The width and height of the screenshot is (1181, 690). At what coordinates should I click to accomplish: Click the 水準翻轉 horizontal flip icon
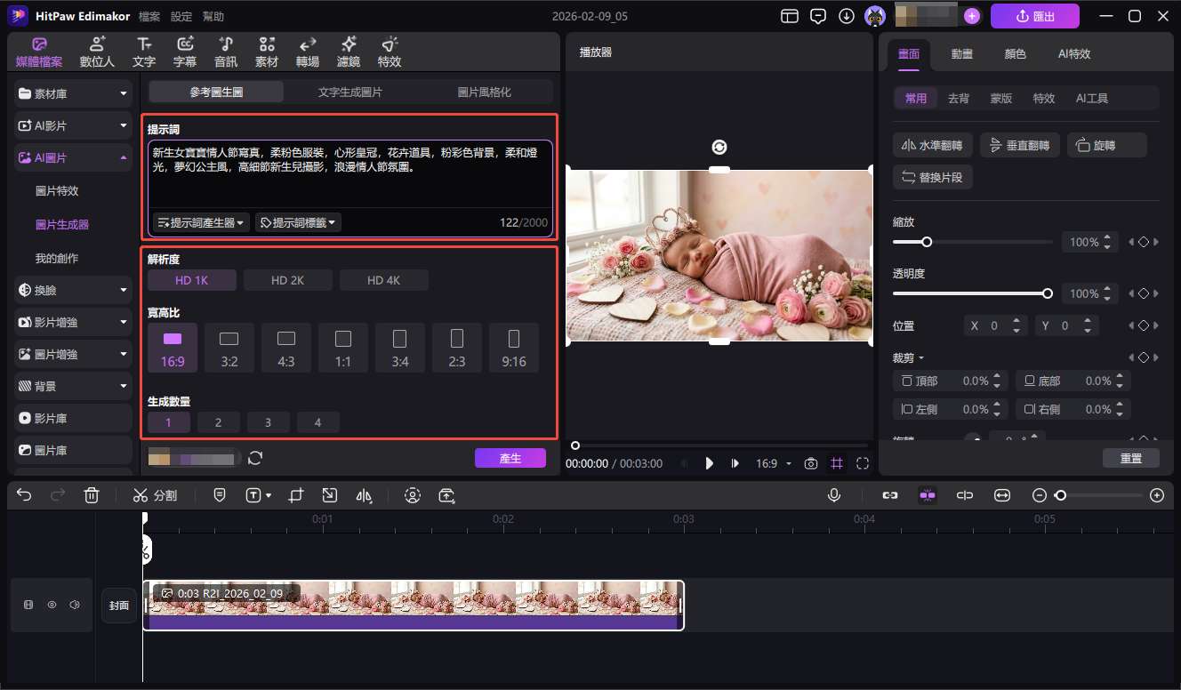click(x=931, y=144)
